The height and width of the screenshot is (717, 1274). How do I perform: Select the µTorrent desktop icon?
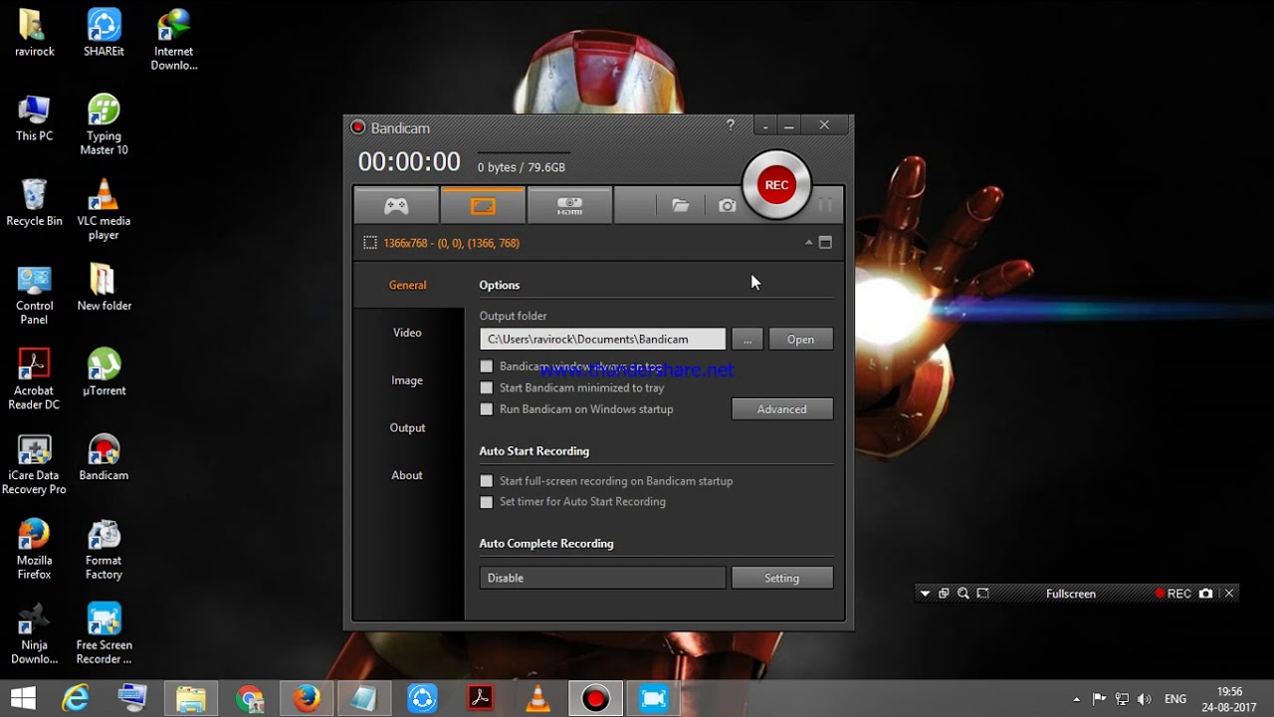point(104,372)
